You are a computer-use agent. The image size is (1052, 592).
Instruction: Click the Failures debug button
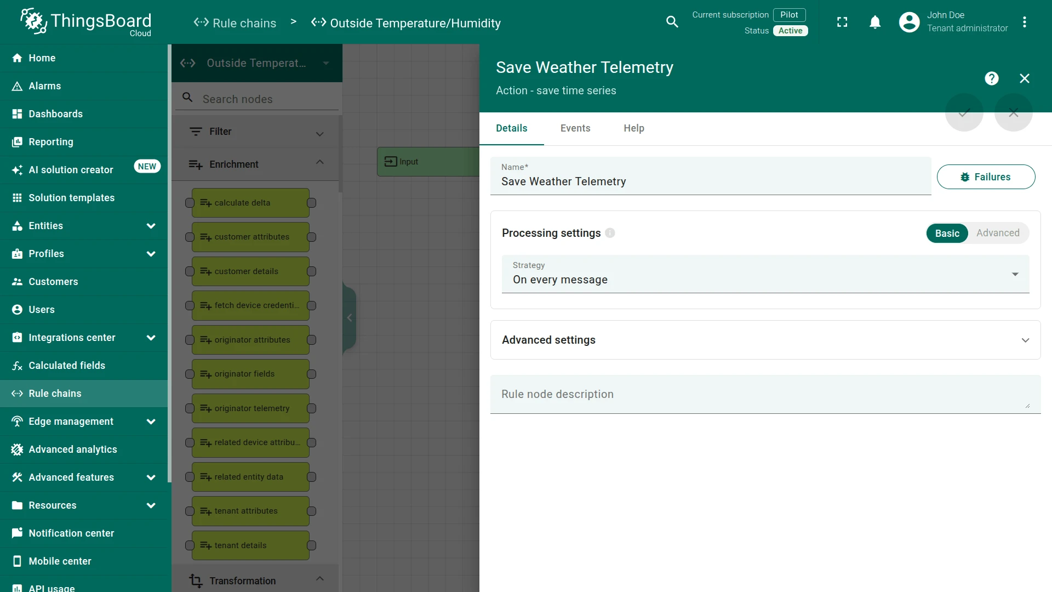coord(986,177)
